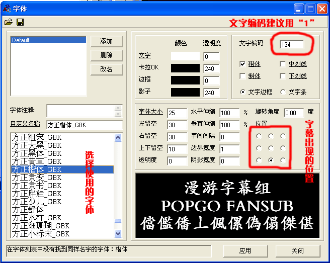Enable the 下划线 underline checkbox

283,76
